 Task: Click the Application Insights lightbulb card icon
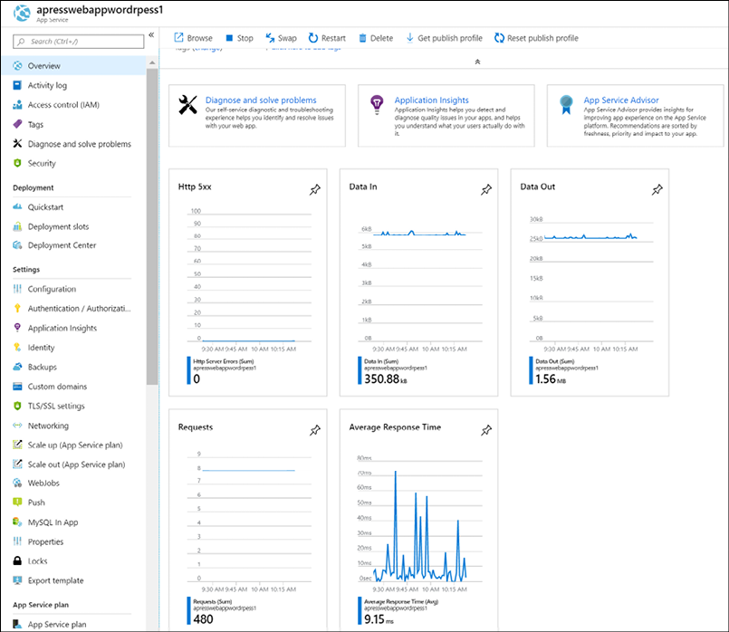pyautogui.click(x=377, y=104)
